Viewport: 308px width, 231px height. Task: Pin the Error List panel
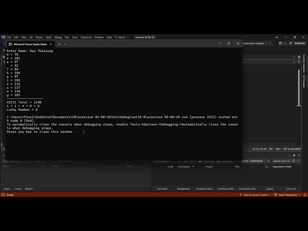coord(294,155)
